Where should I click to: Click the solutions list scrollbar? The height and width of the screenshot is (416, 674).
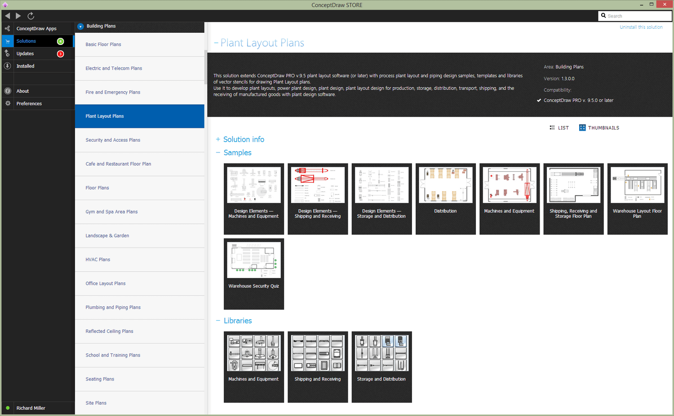click(206, 67)
